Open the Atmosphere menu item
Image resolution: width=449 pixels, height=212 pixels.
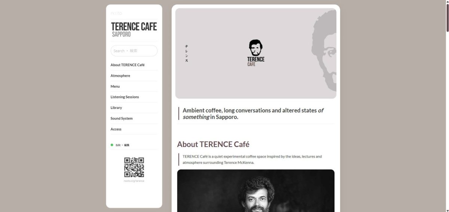pyautogui.click(x=120, y=76)
